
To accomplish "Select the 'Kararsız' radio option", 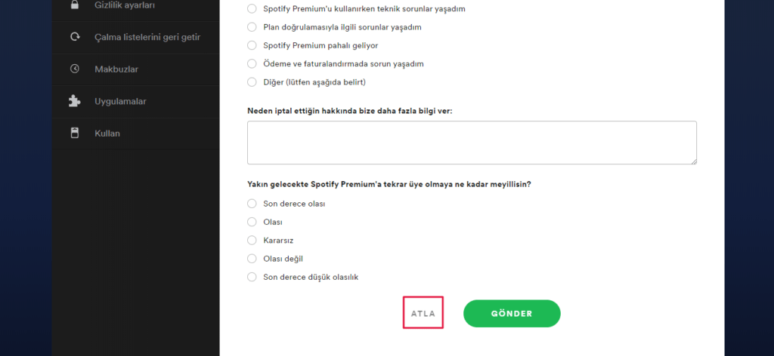I will click(x=252, y=241).
